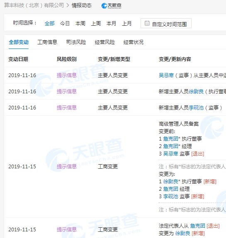
Task: Open 詹克团 执行董事 link under 变更前
Action: pyautogui.click(x=170, y=139)
